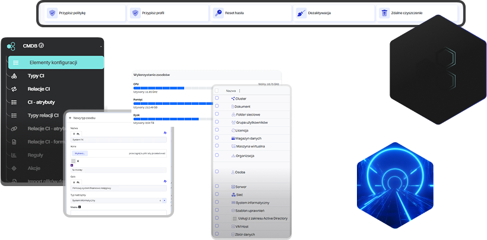
Task: Click the CMDB logo icon
Action: [x=11, y=46]
